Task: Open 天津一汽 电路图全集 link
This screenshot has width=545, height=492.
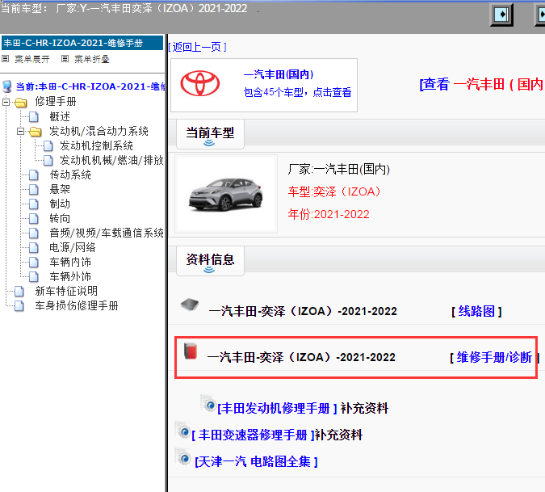Action: 256,462
